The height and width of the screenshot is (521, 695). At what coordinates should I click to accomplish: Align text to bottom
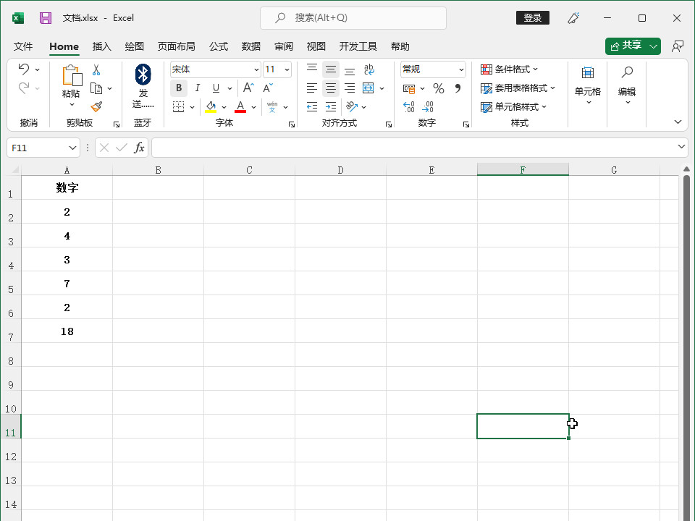click(x=350, y=69)
